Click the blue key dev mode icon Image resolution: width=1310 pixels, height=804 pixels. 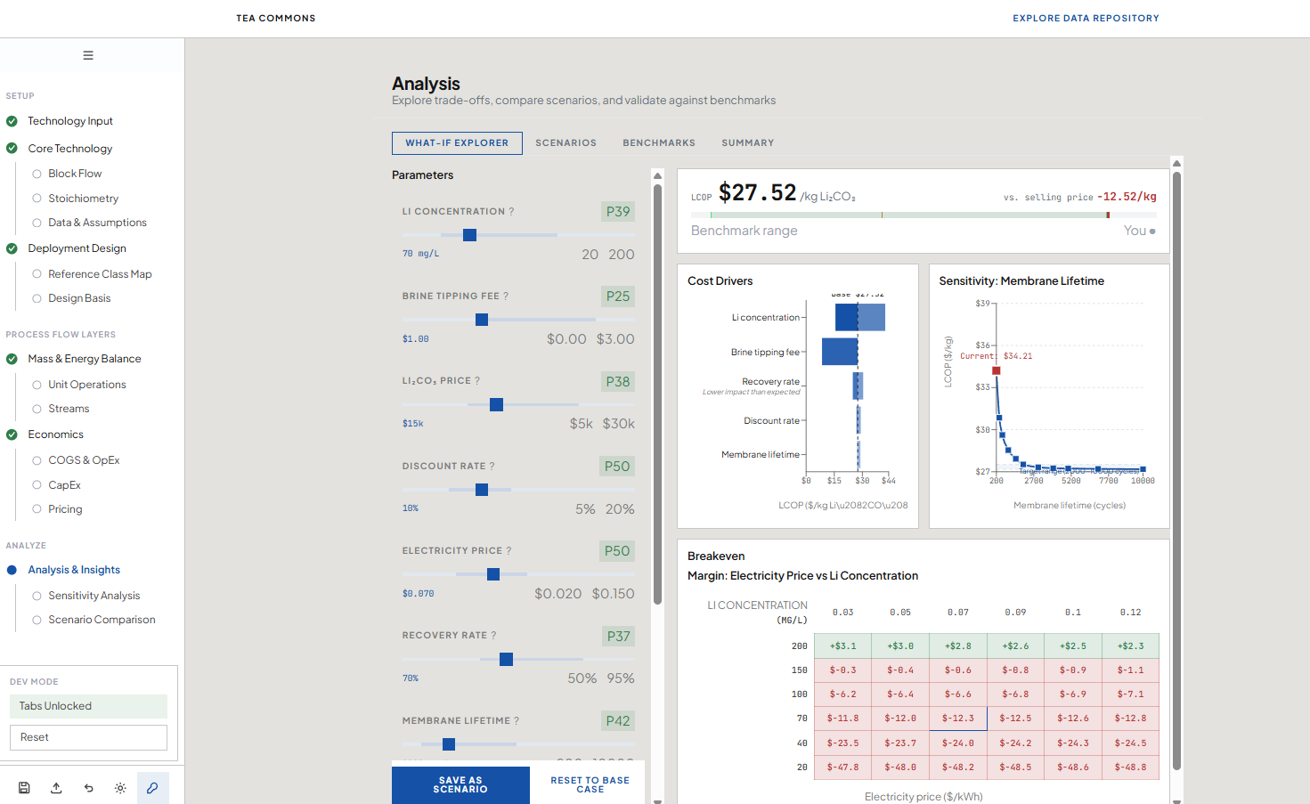coord(152,788)
